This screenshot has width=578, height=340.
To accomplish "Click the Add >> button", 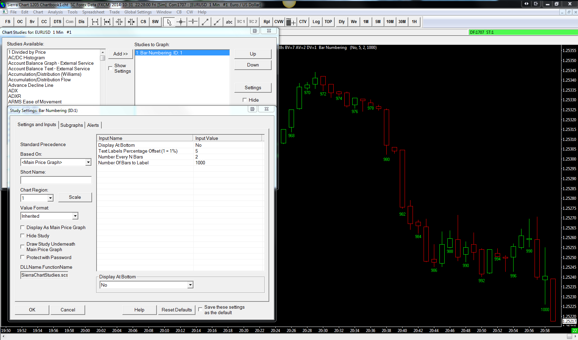I will (121, 54).
